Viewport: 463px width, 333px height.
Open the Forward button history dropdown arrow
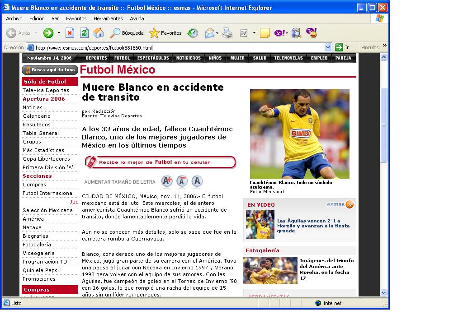(59, 32)
